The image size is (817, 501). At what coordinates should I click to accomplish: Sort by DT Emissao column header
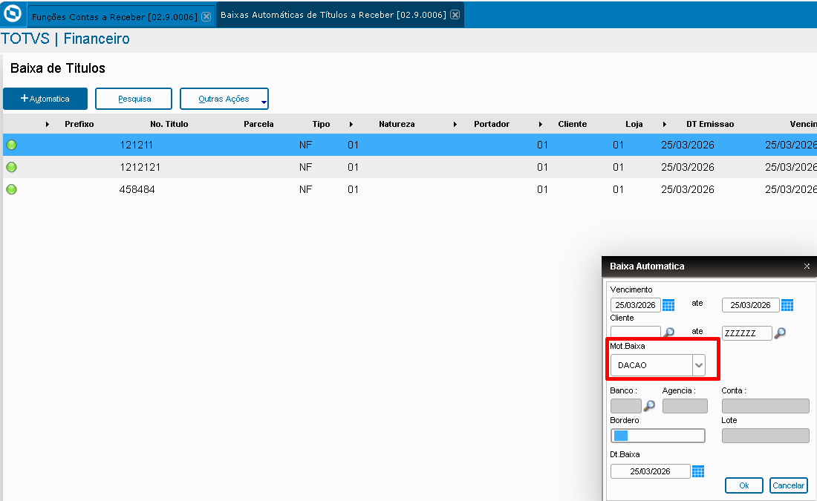click(x=709, y=124)
